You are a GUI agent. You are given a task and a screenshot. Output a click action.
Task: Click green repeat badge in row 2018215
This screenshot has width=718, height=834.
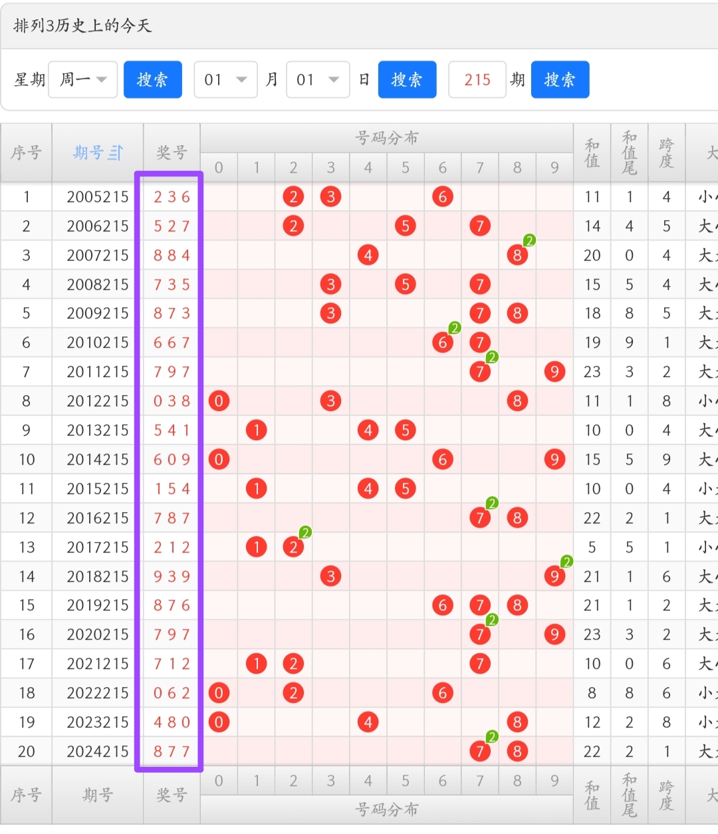[x=566, y=562]
